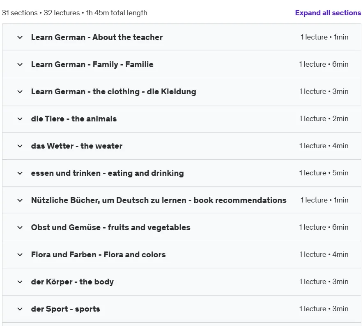The image size is (363, 326).
Task: Click '1 lecture • 6min' for Obst und Gemüse
Action: [324, 227]
